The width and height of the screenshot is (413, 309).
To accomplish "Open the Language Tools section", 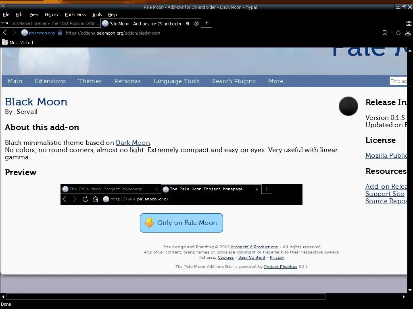I will coord(177,81).
